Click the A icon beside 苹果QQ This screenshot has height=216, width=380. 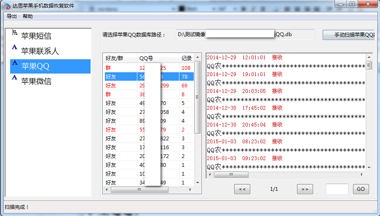pyautogui.click(x=15, y=63)
